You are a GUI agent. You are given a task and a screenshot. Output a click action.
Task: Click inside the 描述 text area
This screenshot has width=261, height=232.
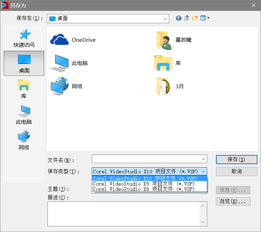123,214
